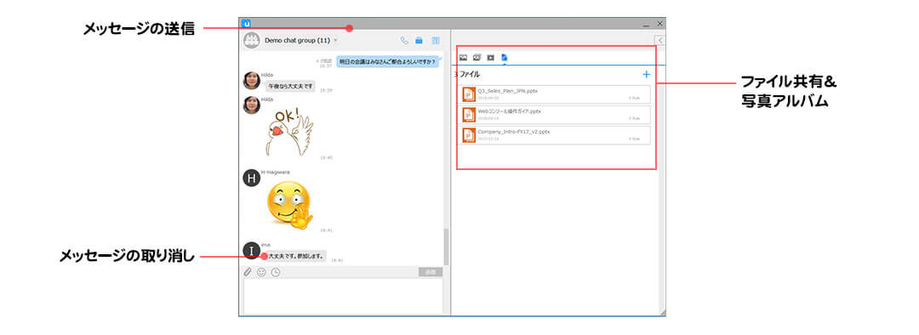Start a voice call with the phone icon
The image size is (919, 335).
pos(404,41)
